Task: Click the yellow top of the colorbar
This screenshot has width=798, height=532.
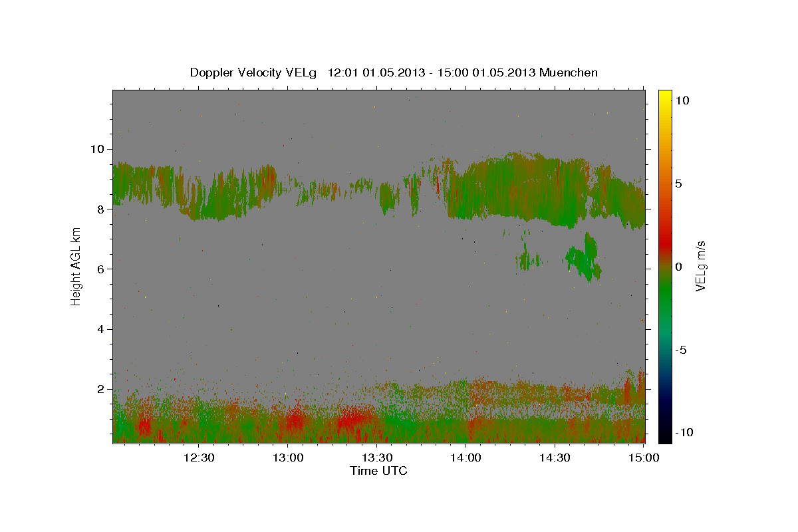Action: pyautogui.click(x=664, y=96)
